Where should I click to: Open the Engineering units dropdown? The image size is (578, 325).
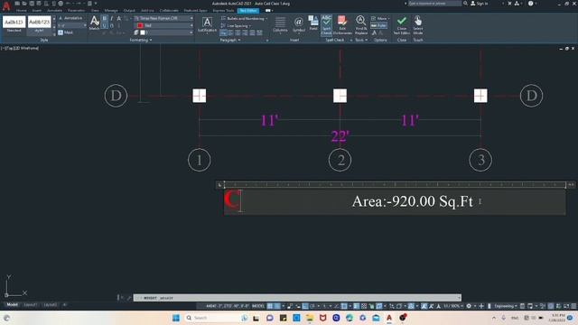click(x=506, y=306)
